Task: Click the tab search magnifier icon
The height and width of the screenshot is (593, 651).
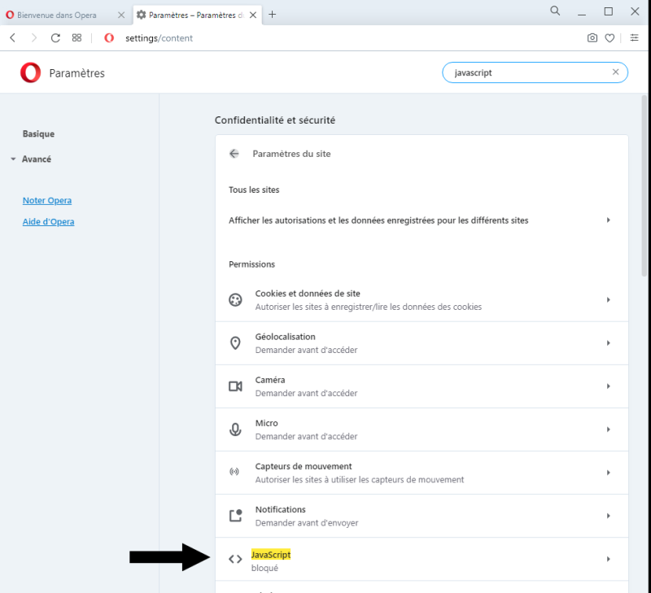Action: point(555,11)
